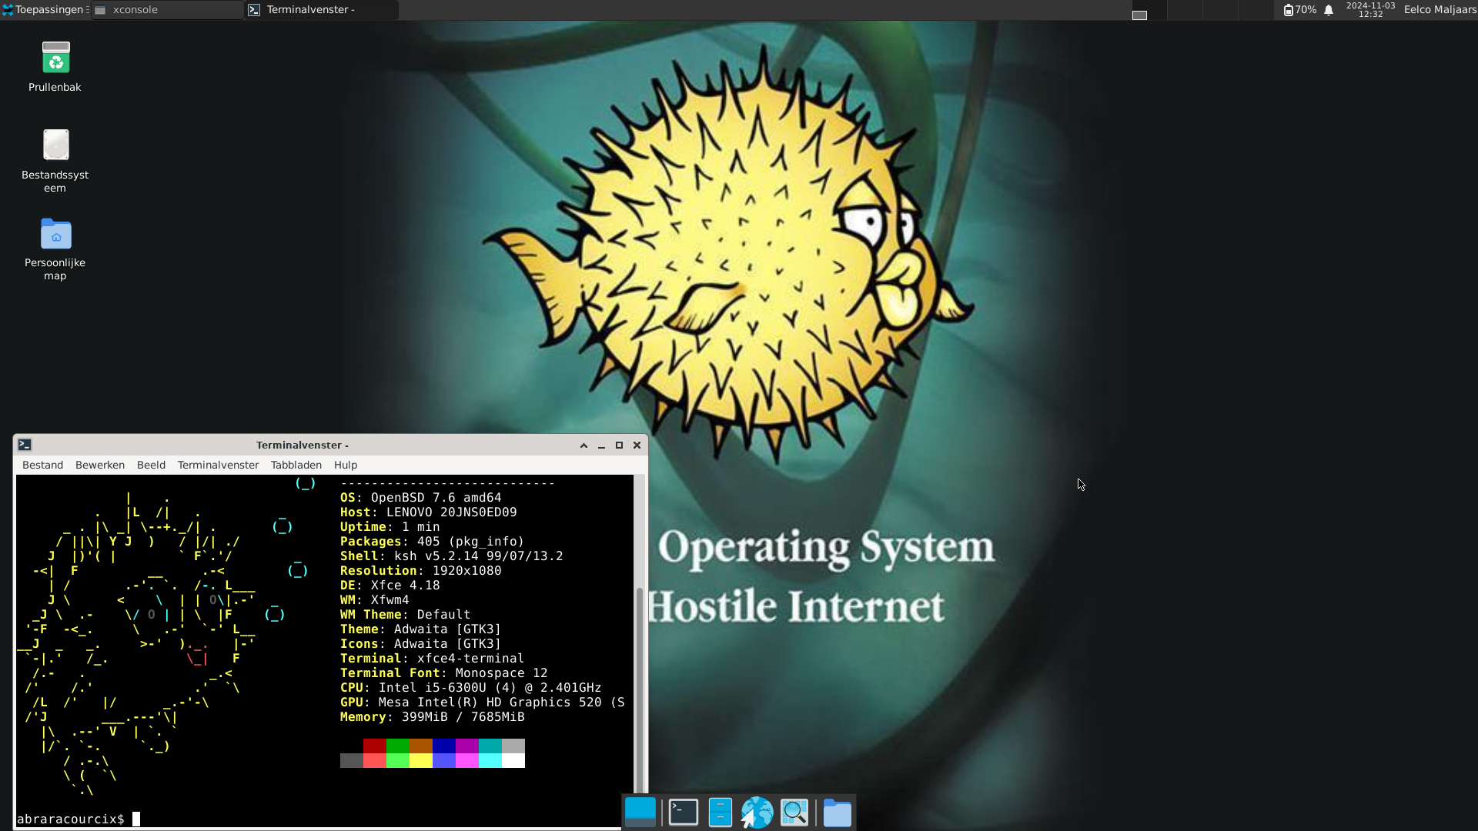Open the Persoonlijke map desktop icon
Viewport: 1478px width, 831px height.
(x=55, y=235)
